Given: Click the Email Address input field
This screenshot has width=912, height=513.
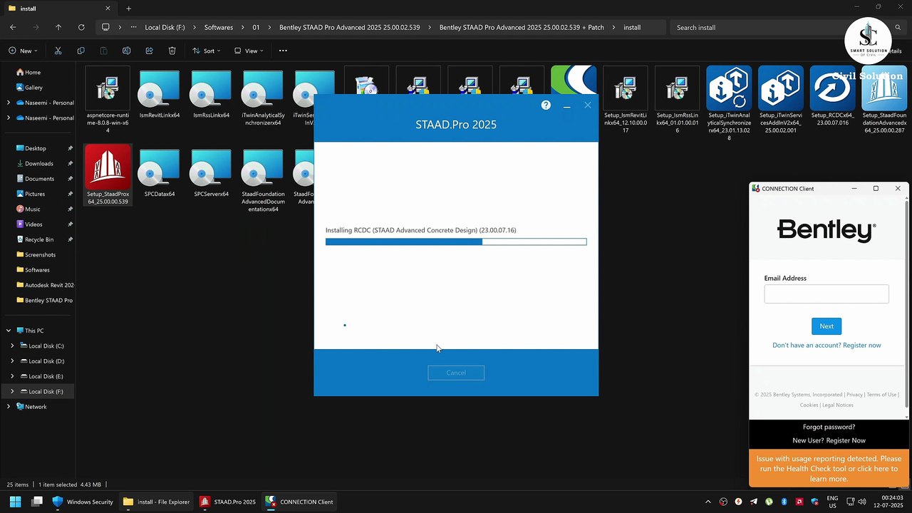Looking at the screenshot, I should point(826,294).
